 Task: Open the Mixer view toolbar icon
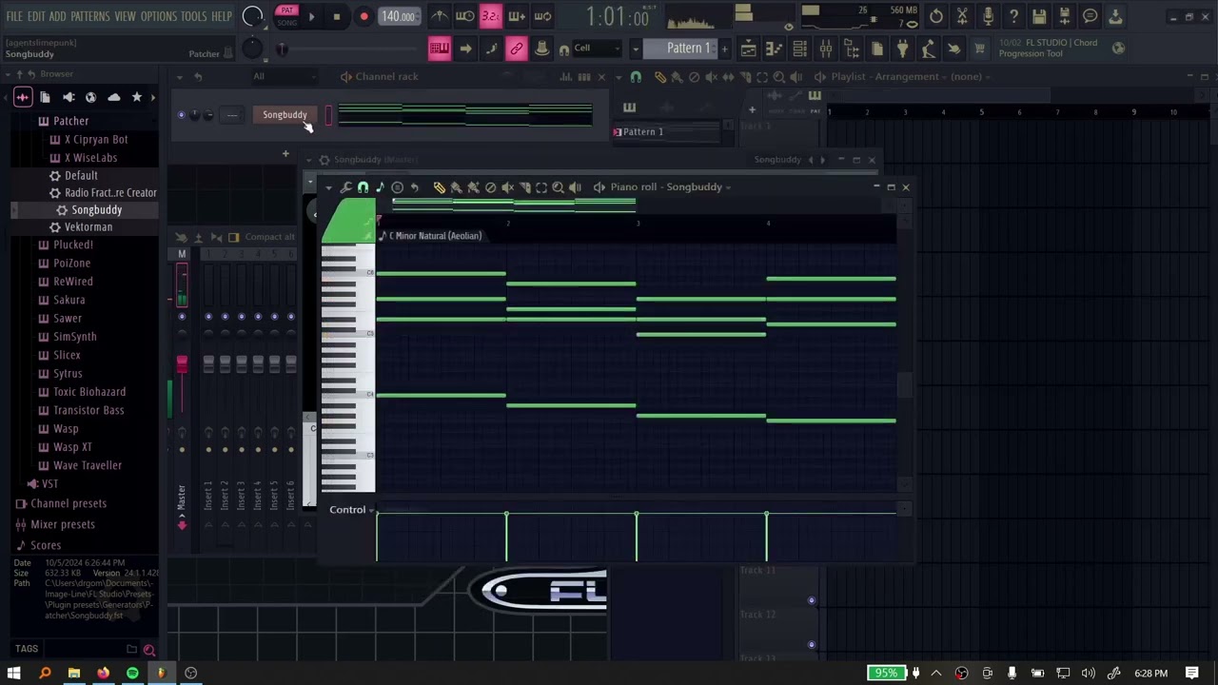tap(825, 49)
